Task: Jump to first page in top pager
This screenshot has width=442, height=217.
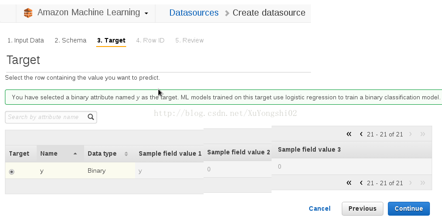Action: pos(349,134)
